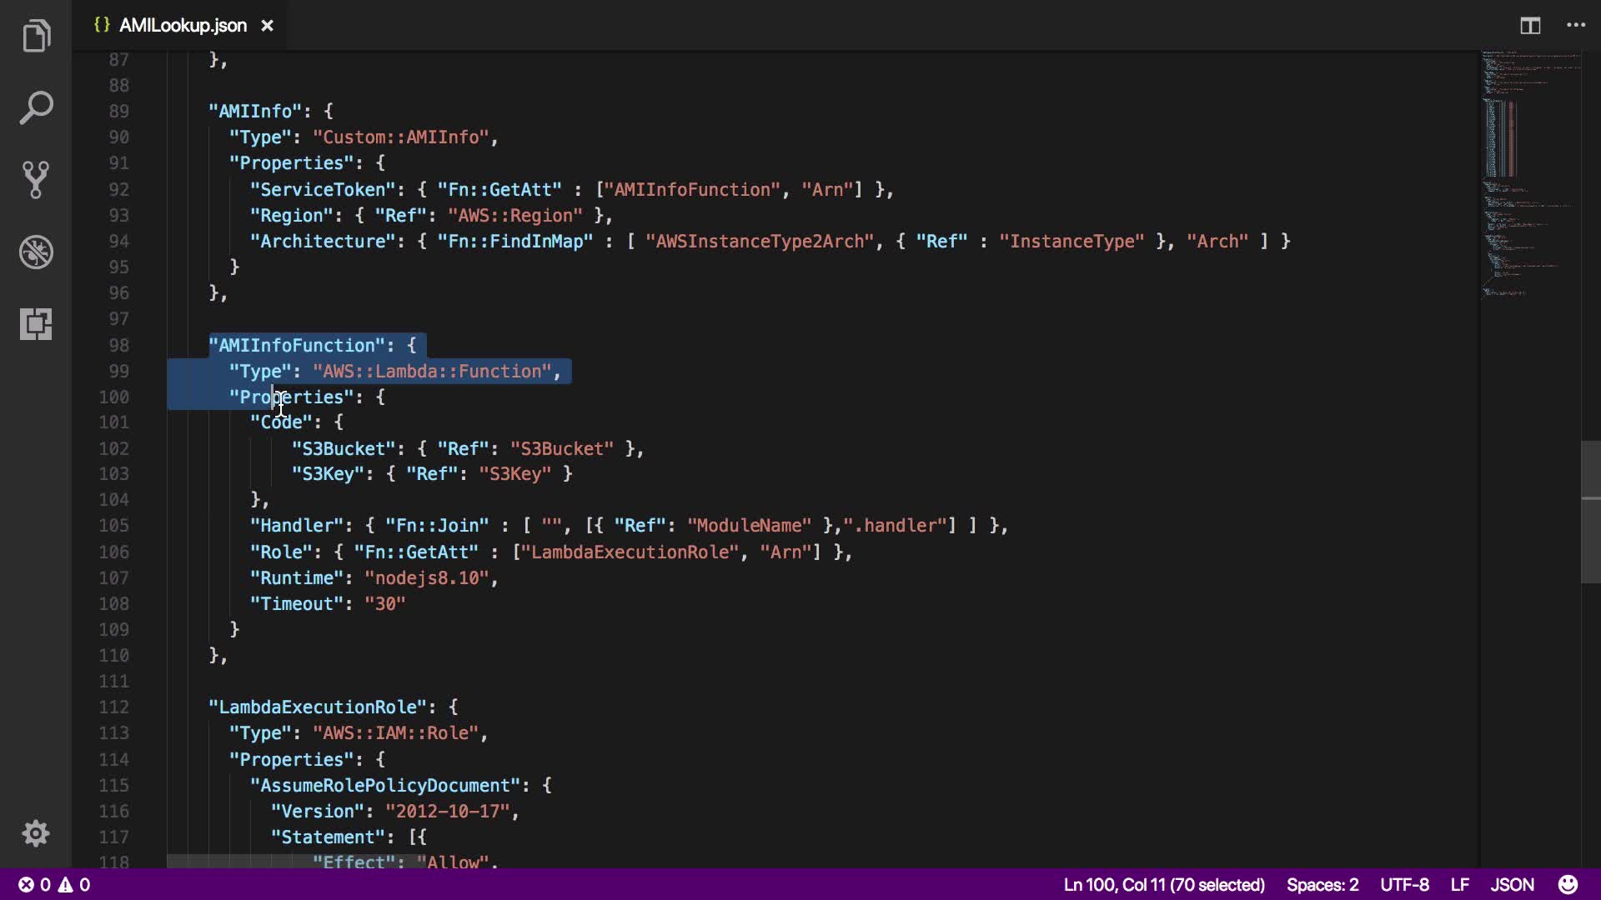Viewport: 1601px width, 900px height.
Task: Click the Ln 100, Col 11 position indicator
Action: click(x=1164, y=884)
